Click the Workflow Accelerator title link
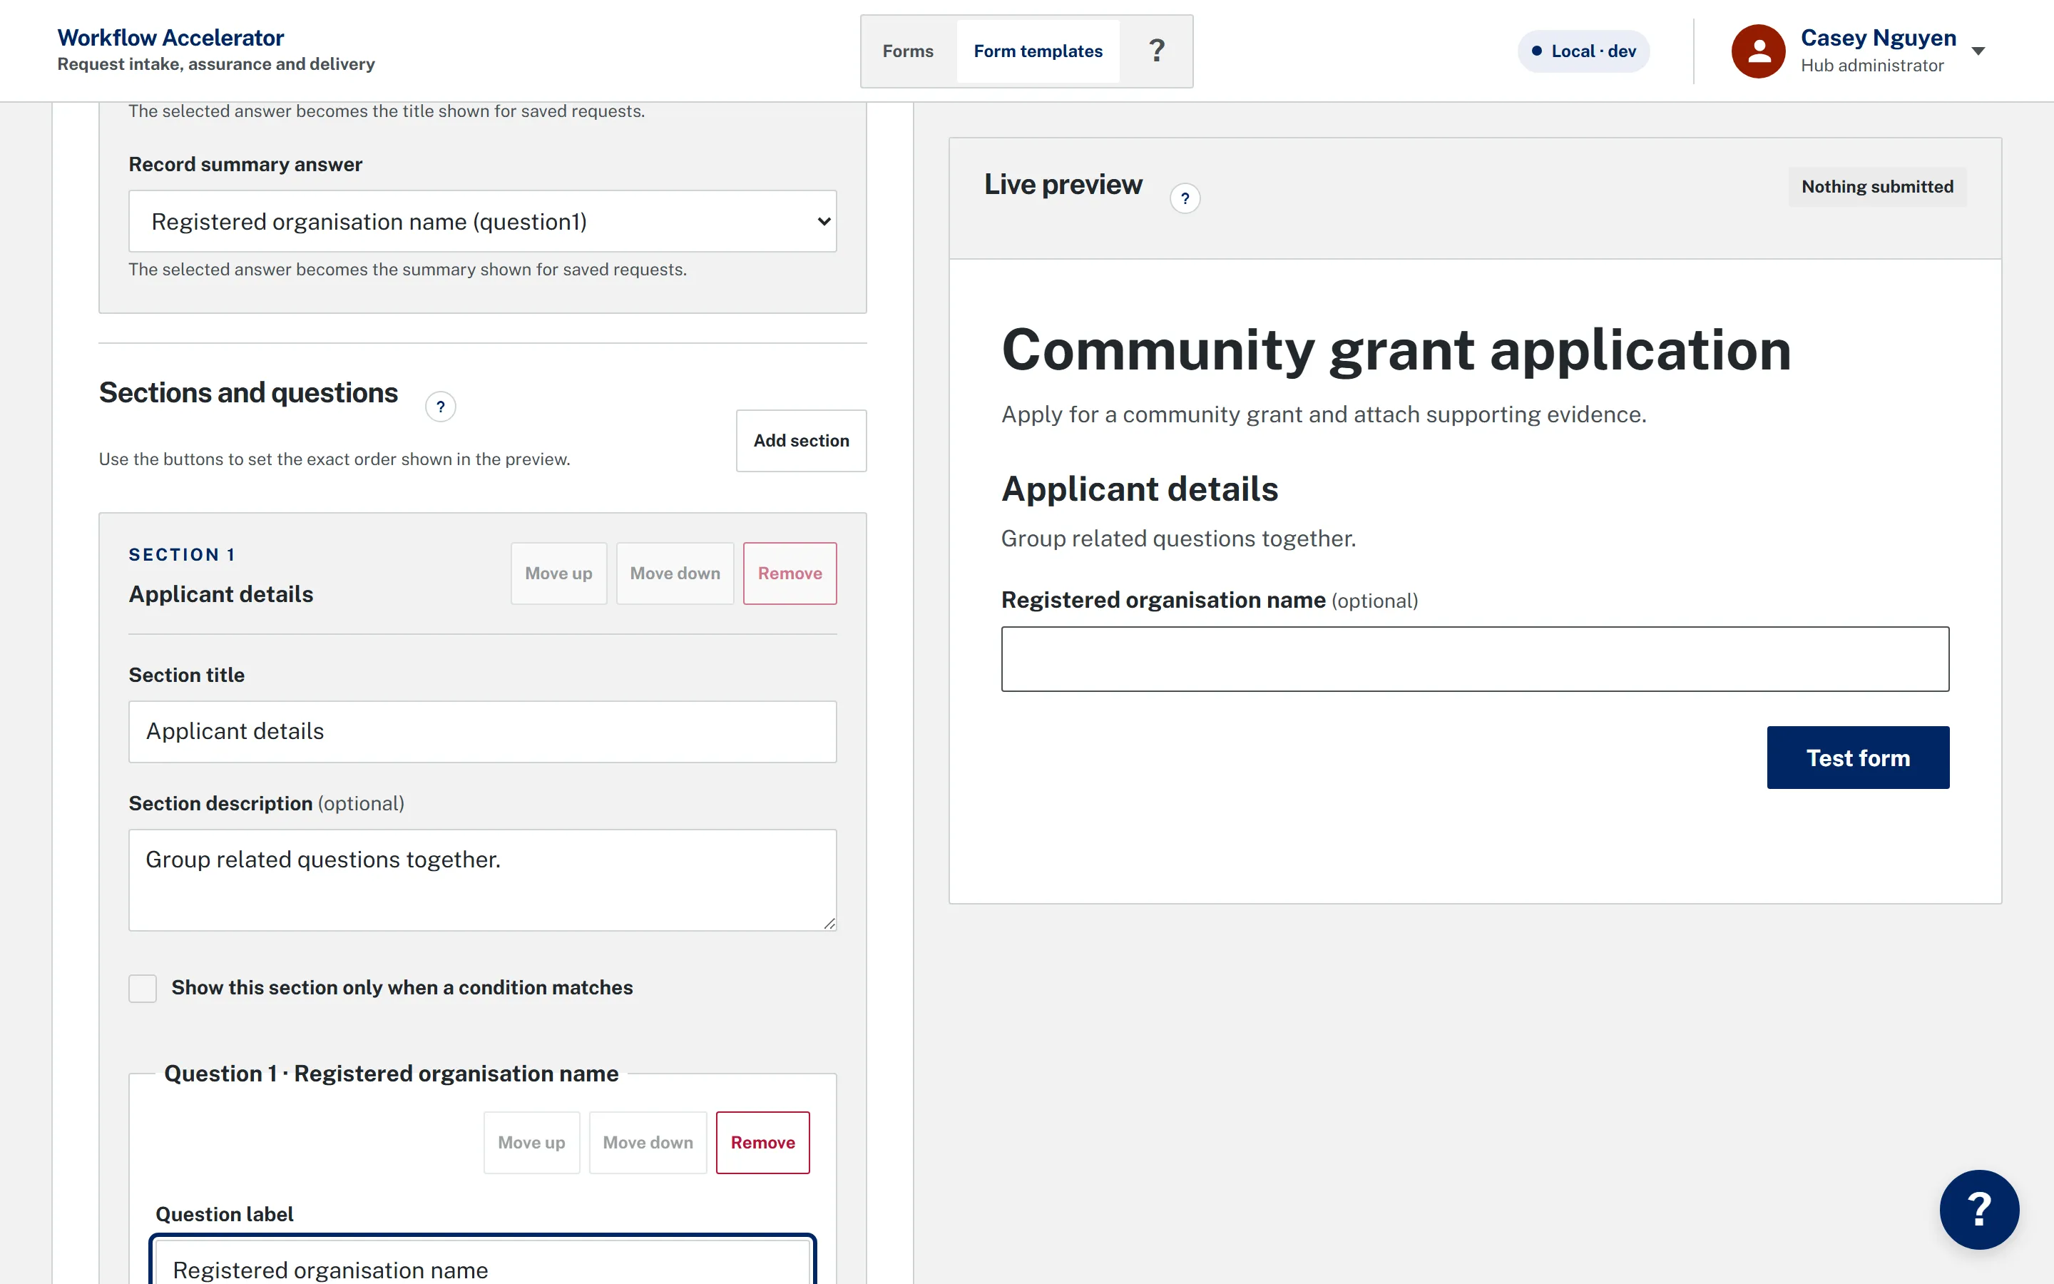 point(170,37)
